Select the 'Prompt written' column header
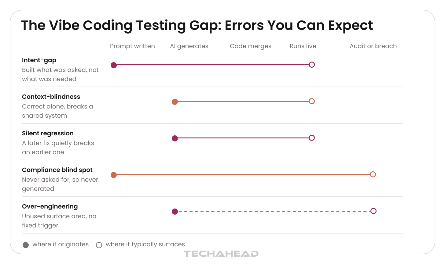Viewport: 445px width, 264px height. click(132, 46)
